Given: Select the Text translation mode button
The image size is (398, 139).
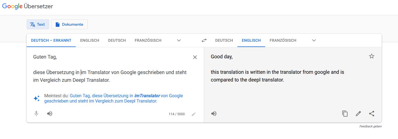Looking at the screenshot, I should pos(38,24).
